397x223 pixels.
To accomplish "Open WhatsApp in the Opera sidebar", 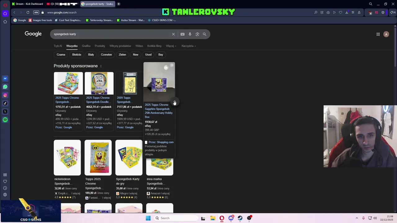I will click(5, 87).
